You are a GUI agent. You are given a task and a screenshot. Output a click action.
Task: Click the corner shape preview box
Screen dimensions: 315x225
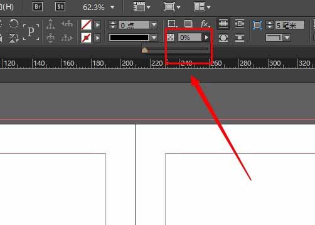(274, 37)
